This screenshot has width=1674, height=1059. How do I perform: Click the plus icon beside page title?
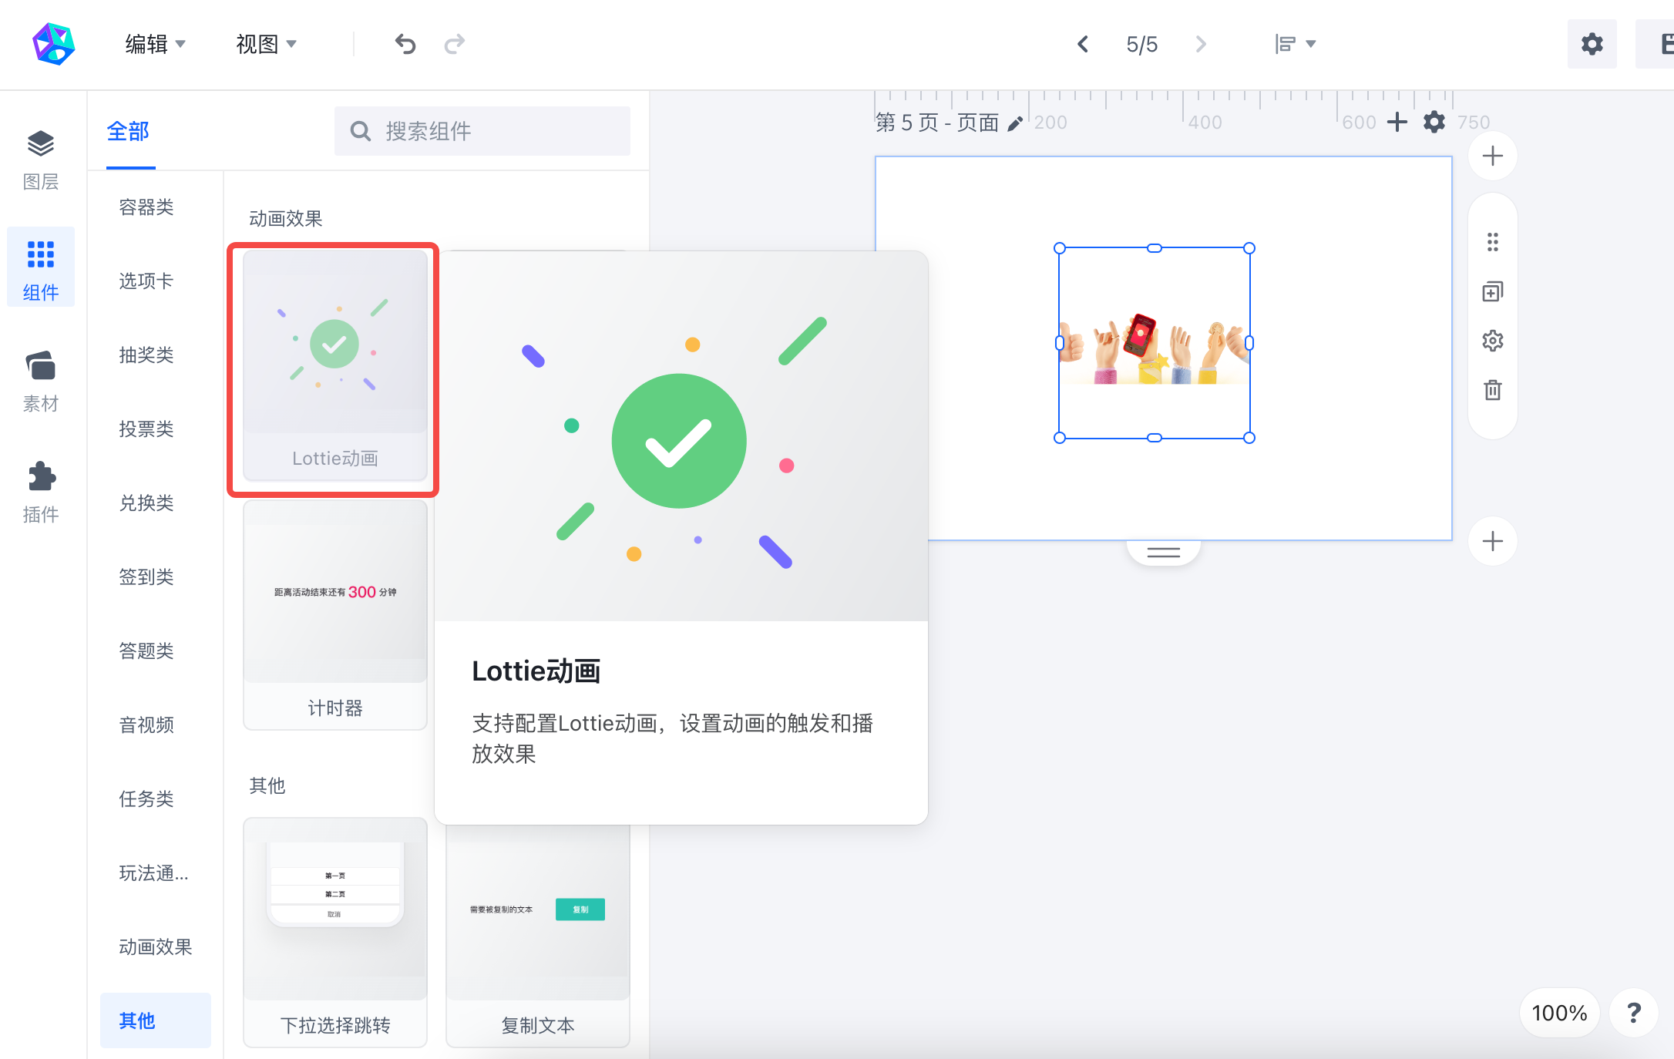[1397, 122]
